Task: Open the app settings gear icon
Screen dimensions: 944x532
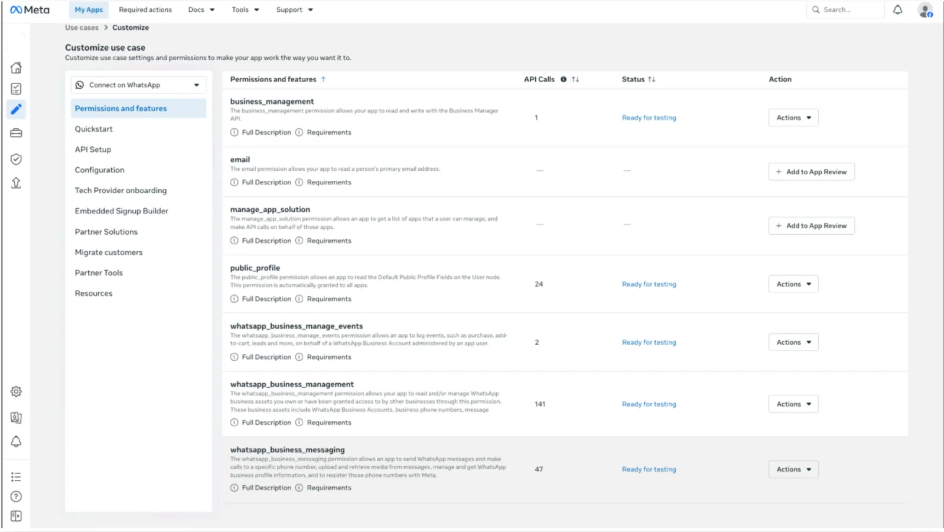Action: (x=16, y=391)
